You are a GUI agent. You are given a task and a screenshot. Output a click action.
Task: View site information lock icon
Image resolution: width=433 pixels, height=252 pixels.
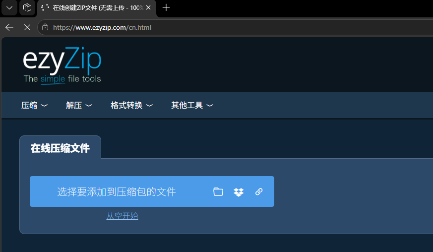45,27
